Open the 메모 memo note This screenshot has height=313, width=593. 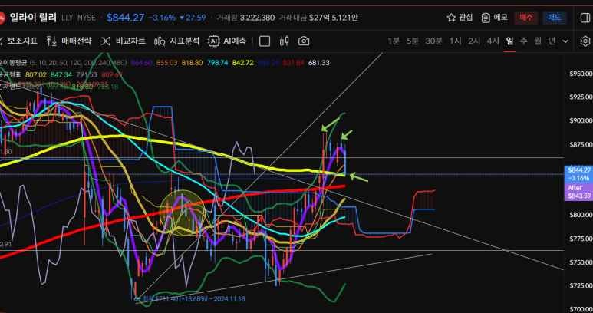(x=494, y=18)
